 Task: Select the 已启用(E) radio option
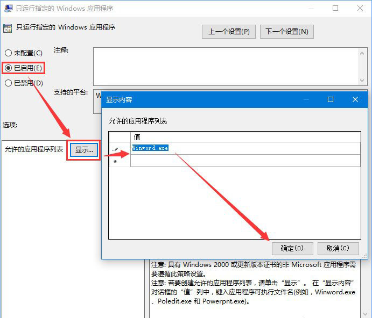(23, 68)
